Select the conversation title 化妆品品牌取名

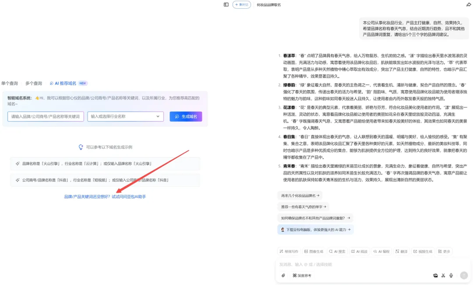(268, 5)
